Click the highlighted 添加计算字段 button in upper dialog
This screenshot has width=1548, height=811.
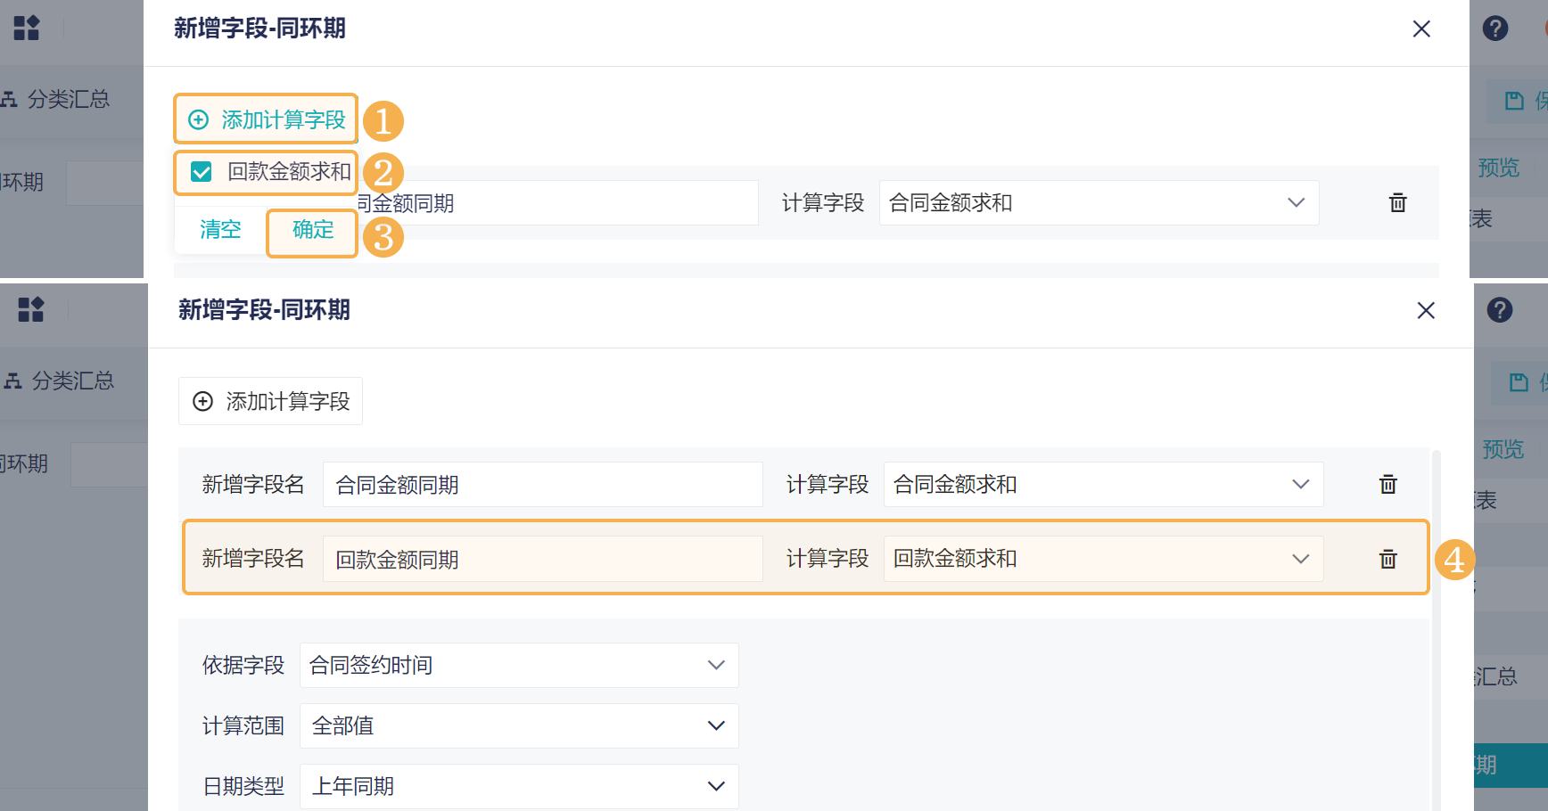[x=267, y=119]
